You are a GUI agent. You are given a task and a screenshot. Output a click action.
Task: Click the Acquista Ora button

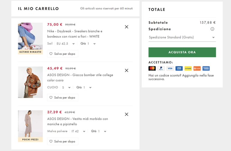pyautogui.click(x=182, y=52)
